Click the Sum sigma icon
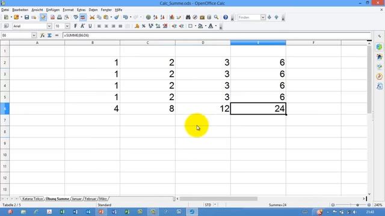Image resolution: width=385 pixels, height=216 pixels. pos(49,35)
